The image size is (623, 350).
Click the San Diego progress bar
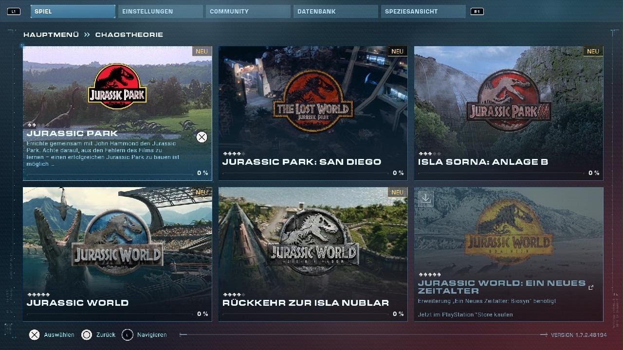point(306,174)
